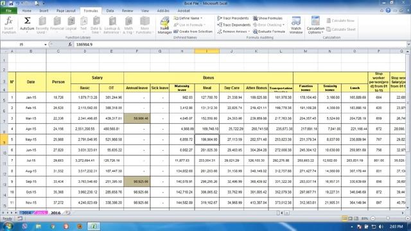The height and width of the screenshot is (231, 411).
Task: Open Calculation Options dropdown
Action: 315,25
